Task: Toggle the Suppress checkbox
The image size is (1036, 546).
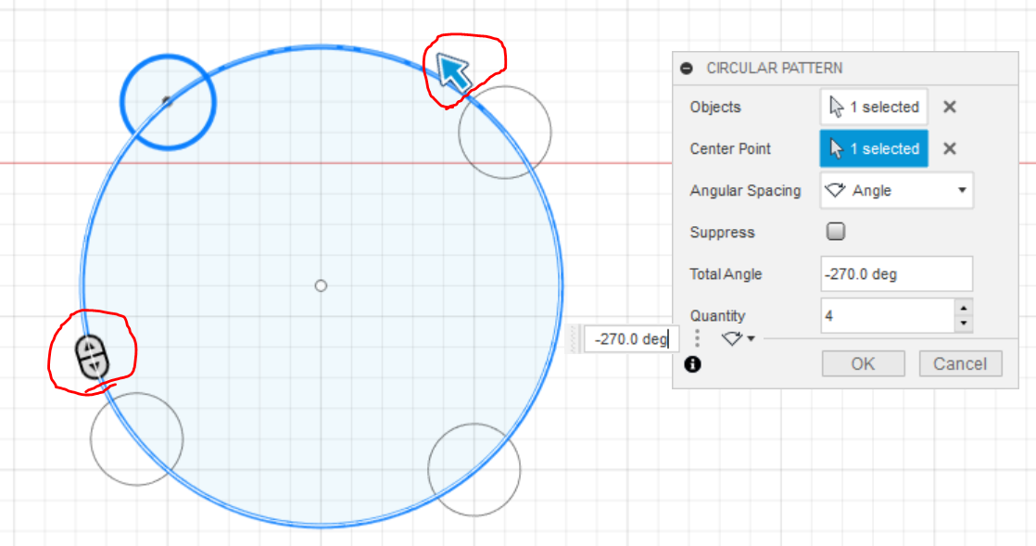Action: coord(836,232)
